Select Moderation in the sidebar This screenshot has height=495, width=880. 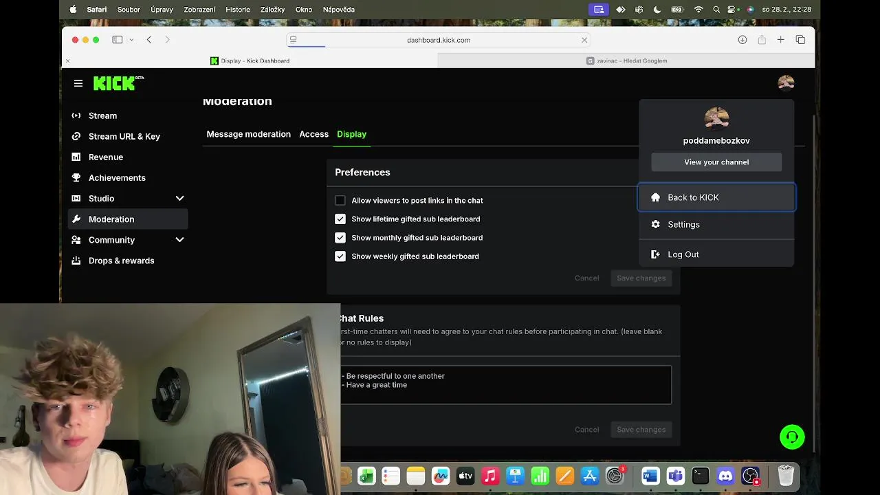(x=128, y=219)
